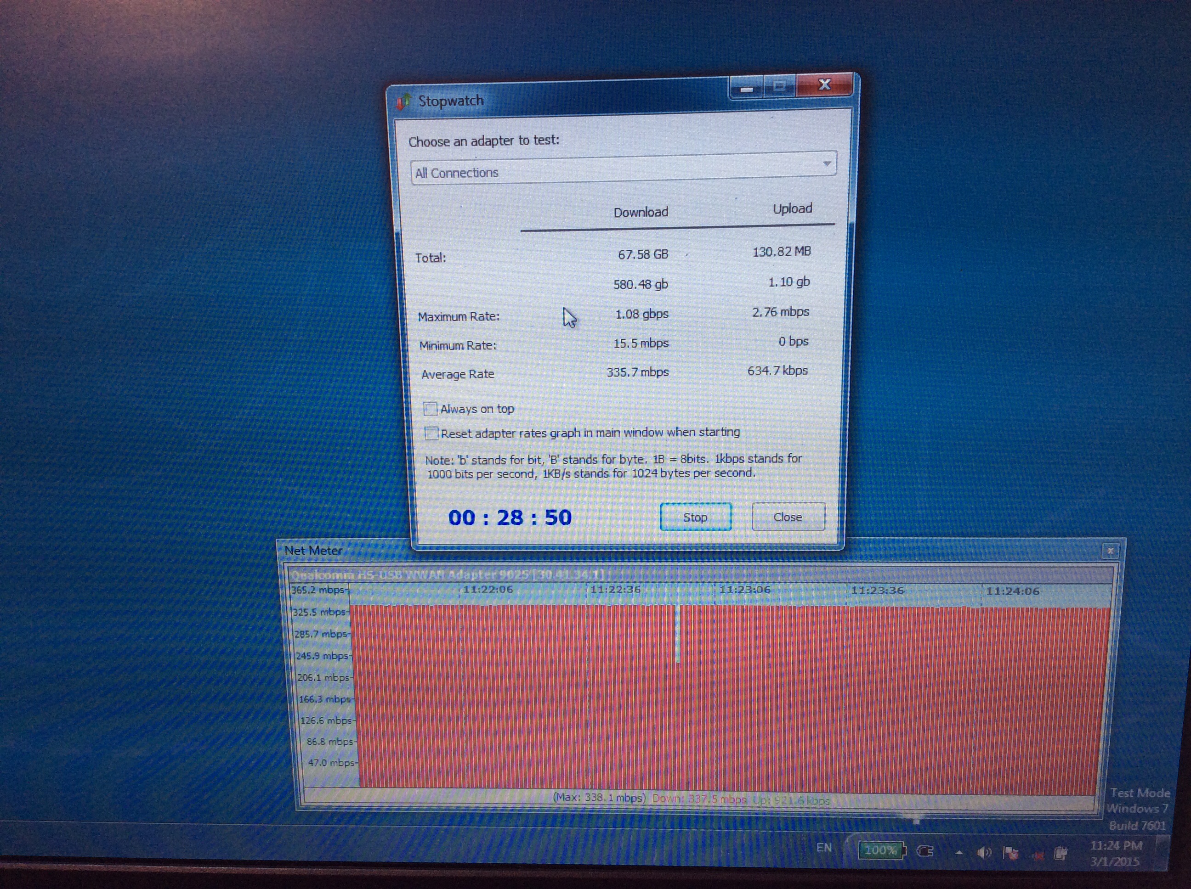Click the Maximum Rate label
1191x889 pixels.
[x=459, y=316]
